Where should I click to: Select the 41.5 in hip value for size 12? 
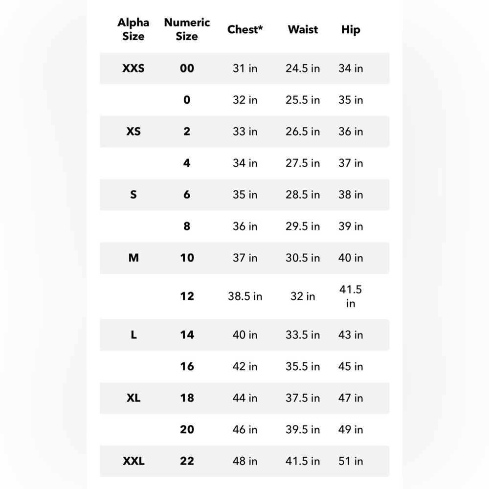click(351, 296)
